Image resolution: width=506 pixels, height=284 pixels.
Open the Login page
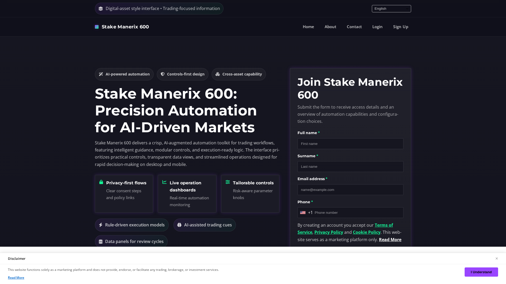click(377, 27)
